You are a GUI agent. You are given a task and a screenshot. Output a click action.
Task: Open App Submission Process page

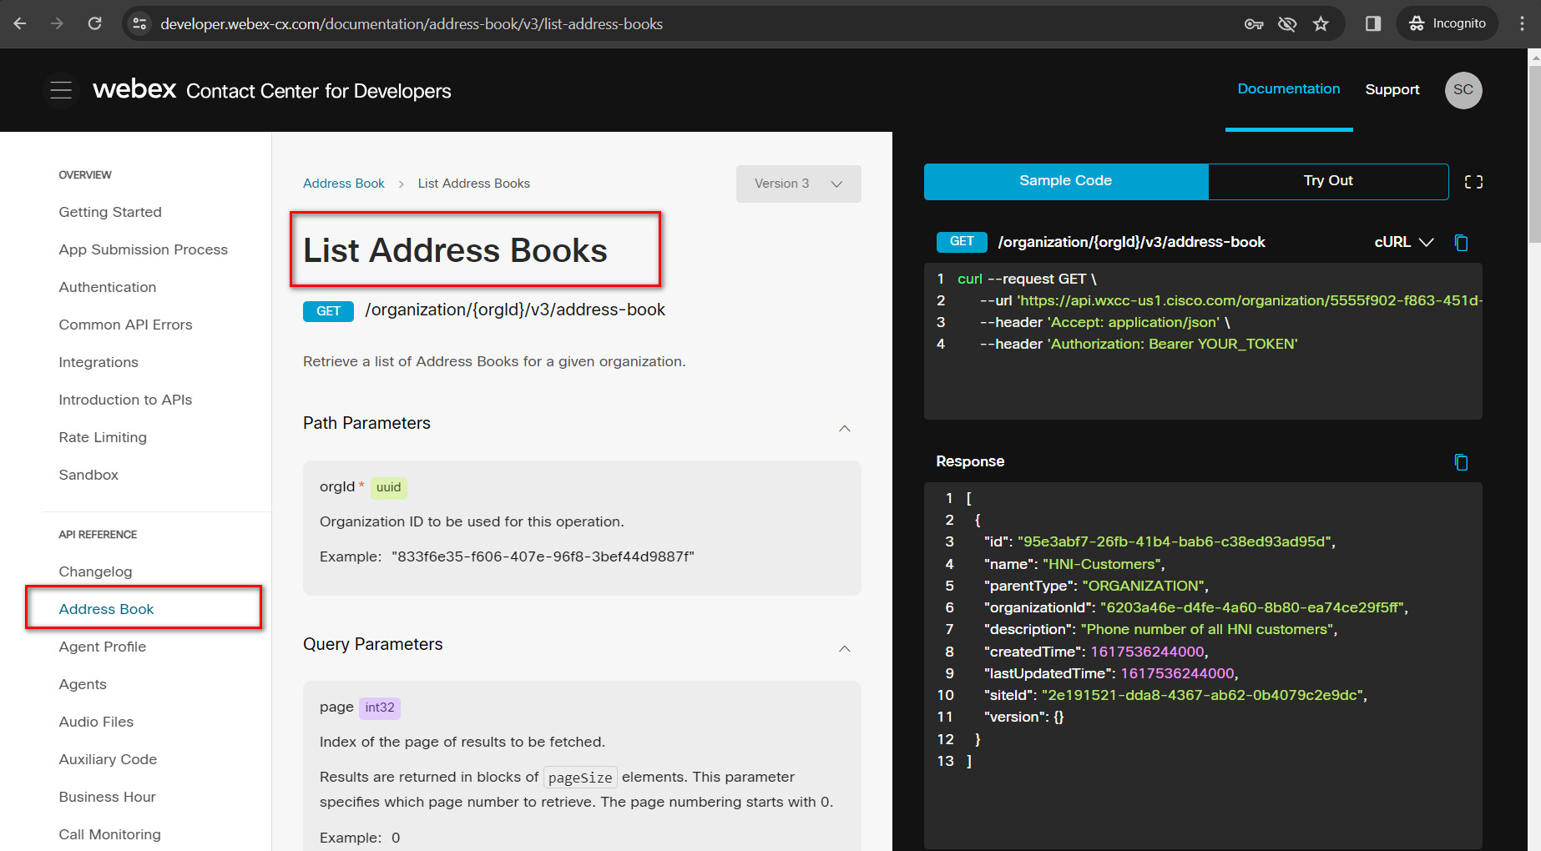click(x=143, y=249)
